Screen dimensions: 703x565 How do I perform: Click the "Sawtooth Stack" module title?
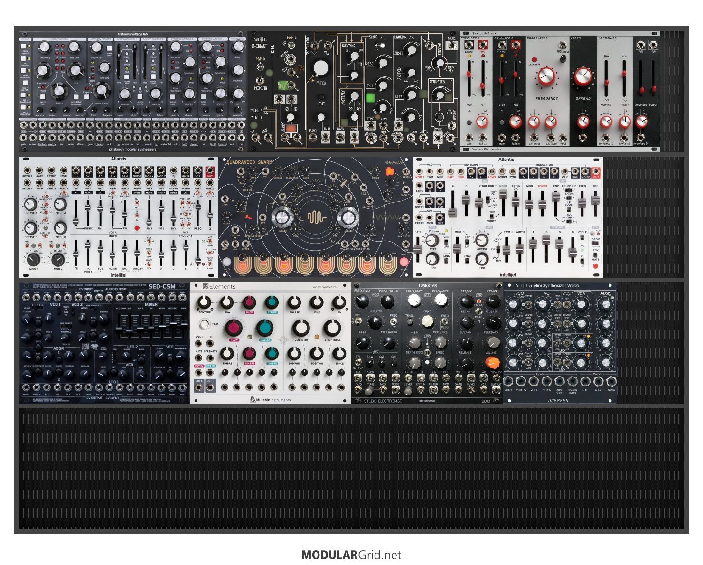coord(484,34)
